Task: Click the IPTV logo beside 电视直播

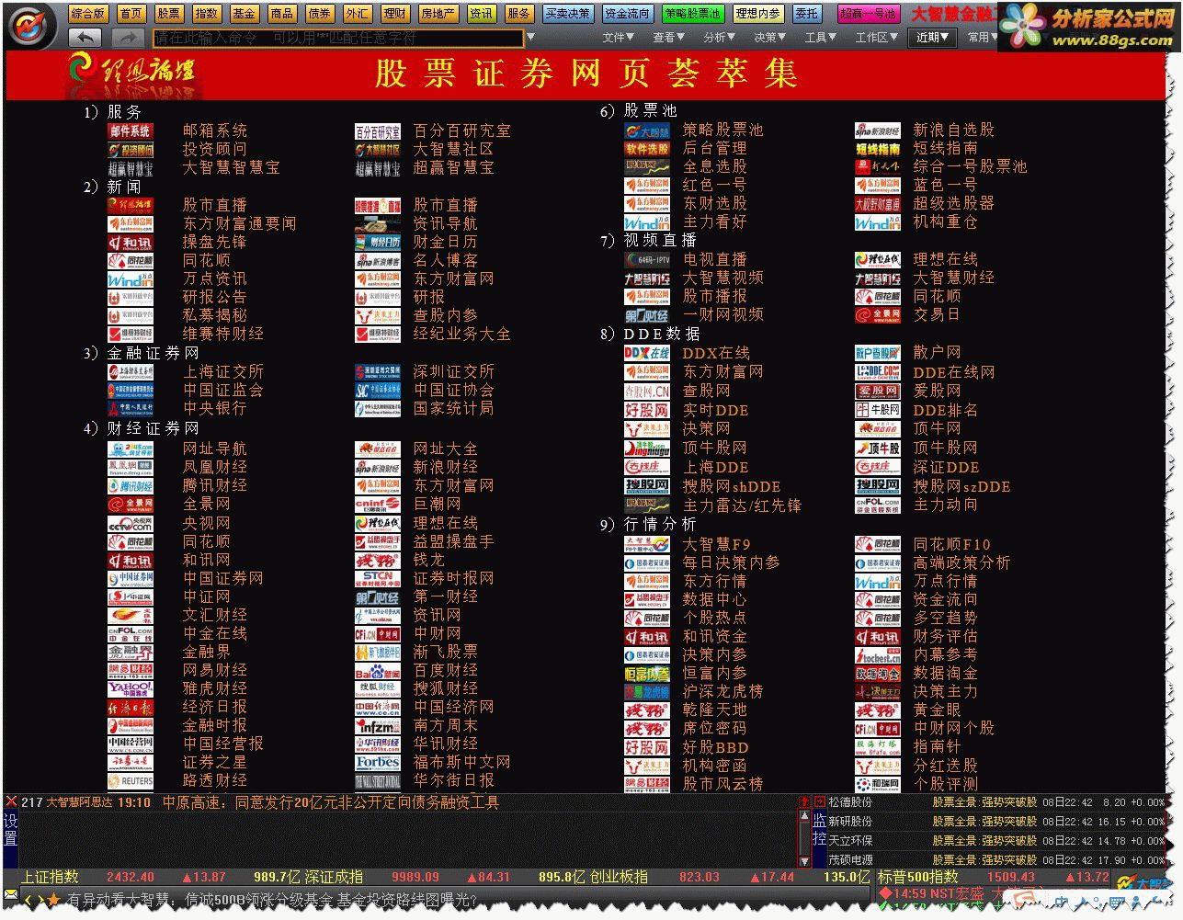Action: (x=647, y=260)
